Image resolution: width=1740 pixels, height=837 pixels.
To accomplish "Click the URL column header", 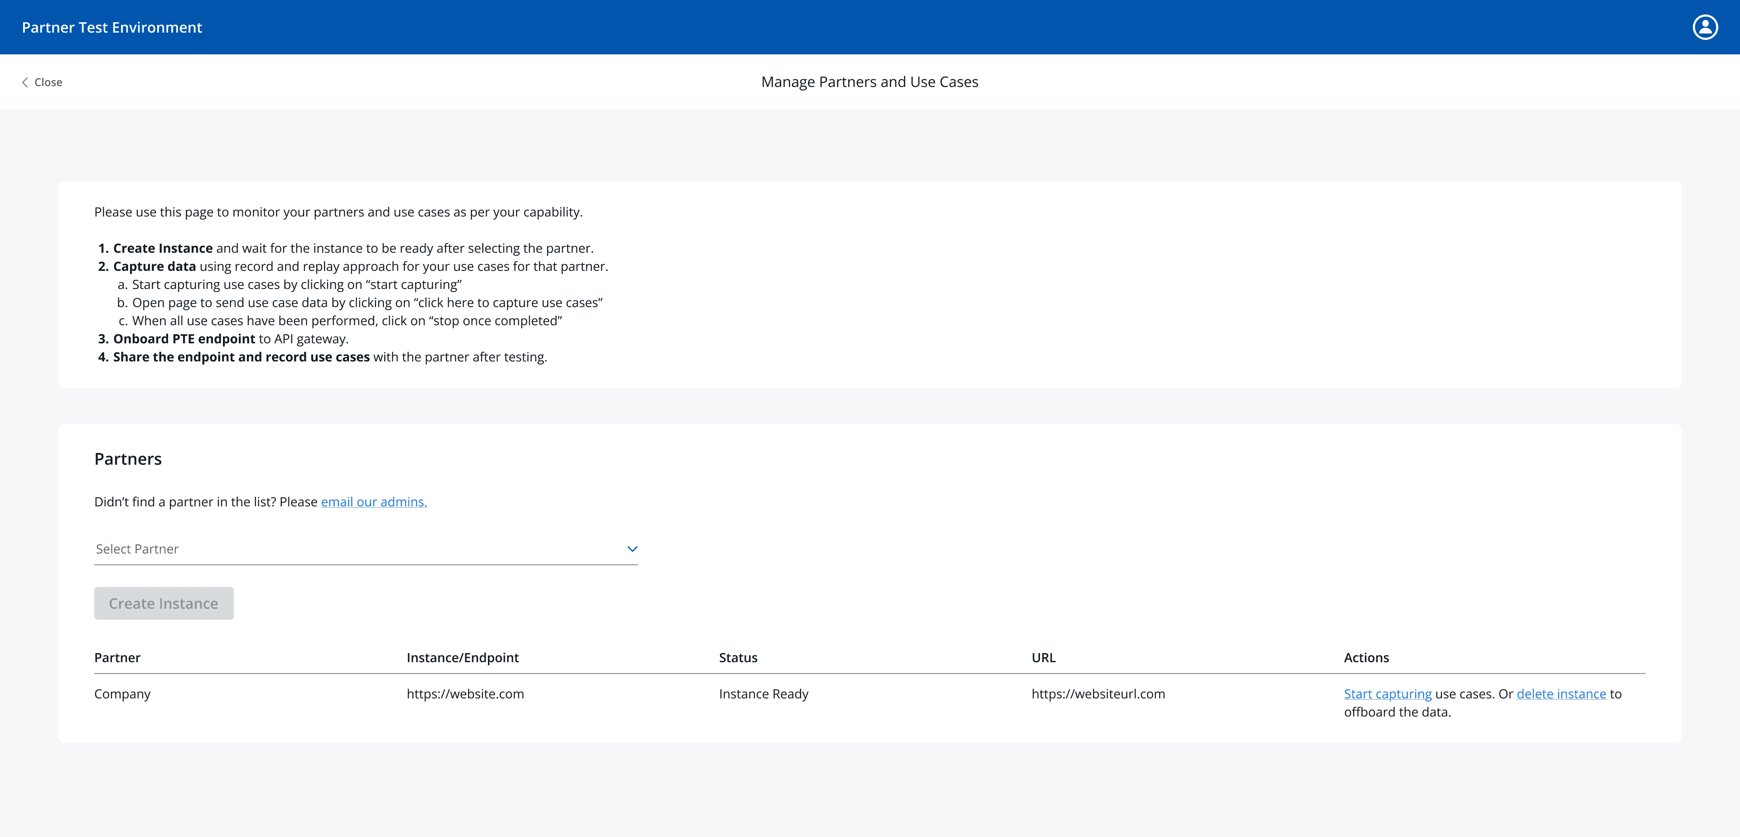I will coord(1043,658).
